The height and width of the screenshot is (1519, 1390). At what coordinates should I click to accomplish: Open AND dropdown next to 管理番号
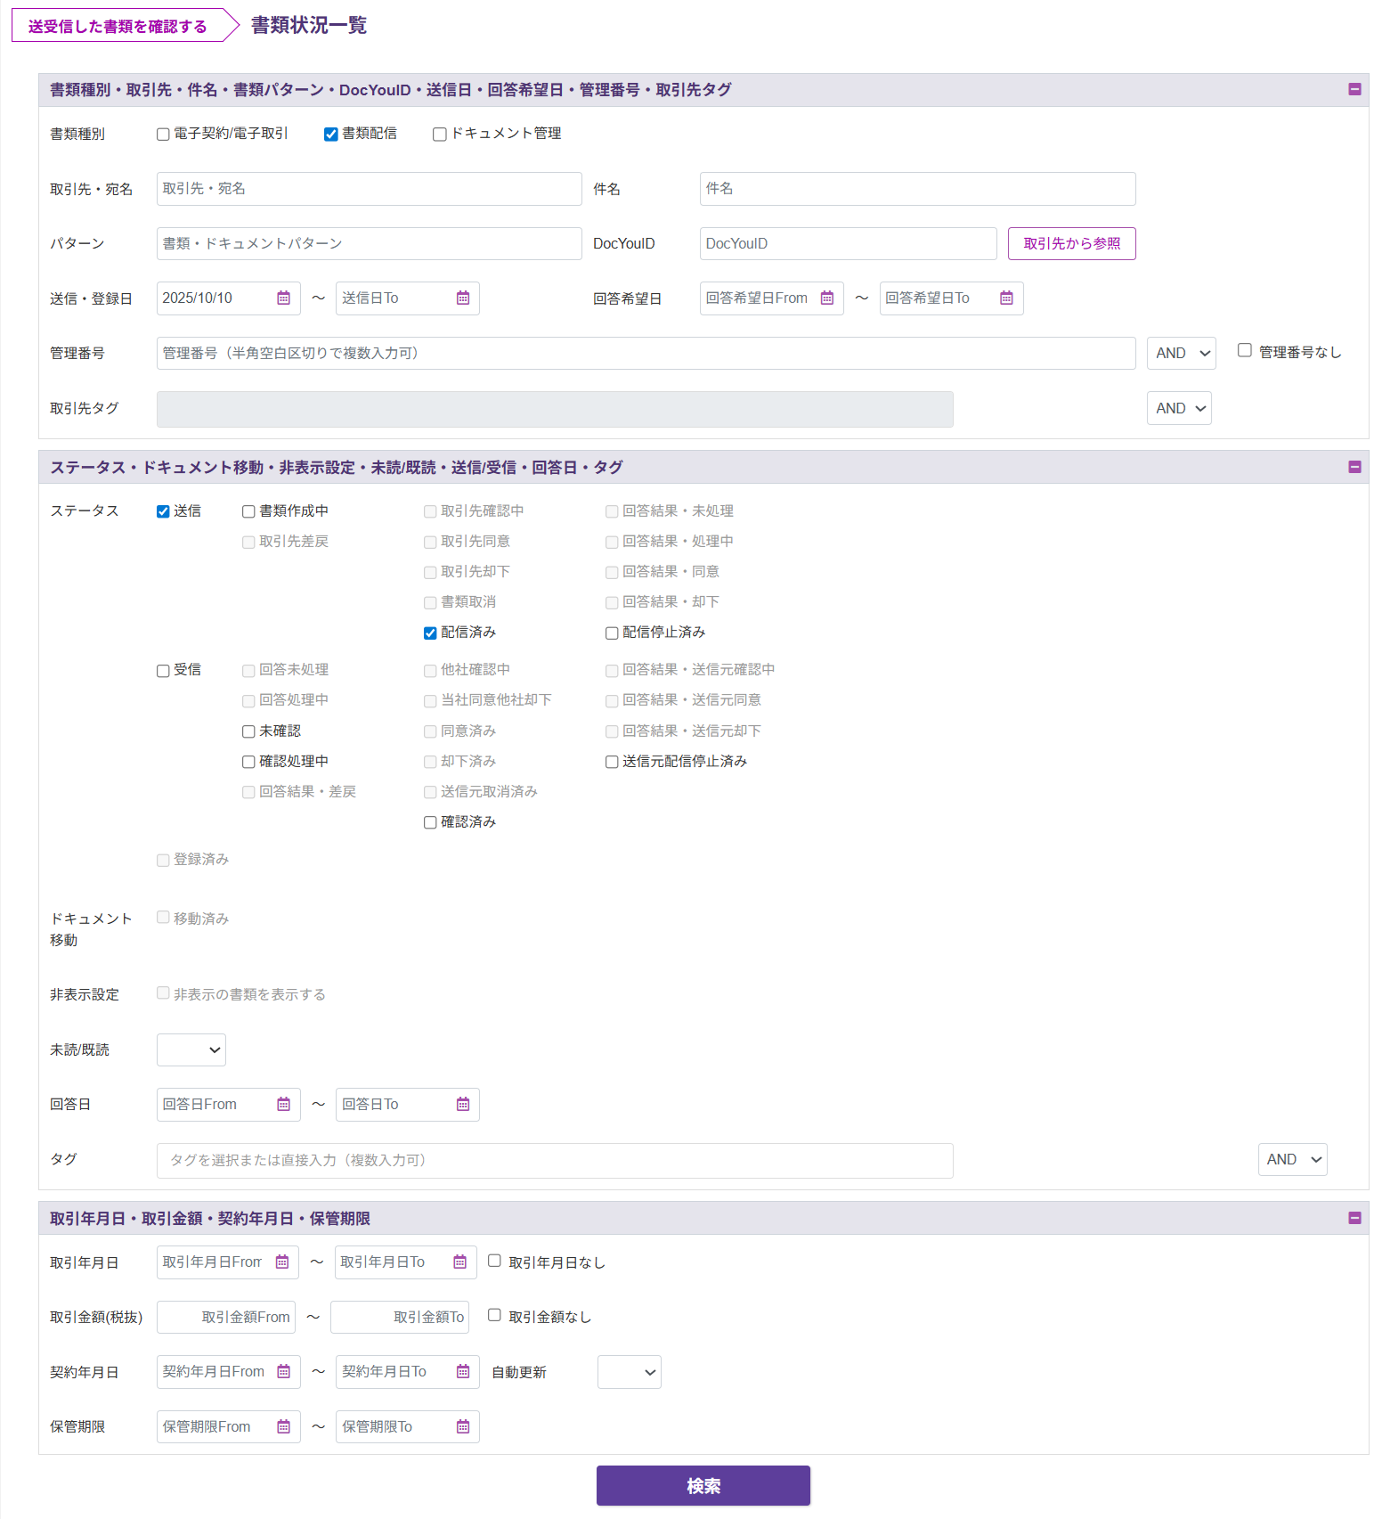coord(1181,354)
